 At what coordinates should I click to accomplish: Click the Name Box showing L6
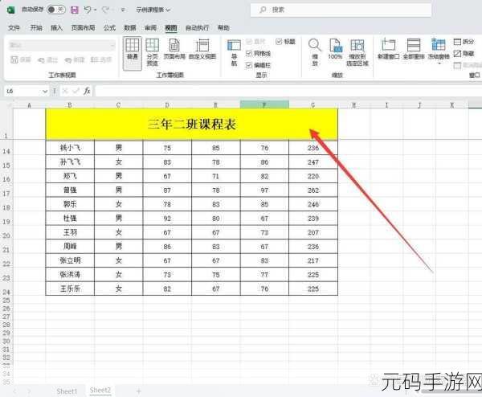[27, 92]
